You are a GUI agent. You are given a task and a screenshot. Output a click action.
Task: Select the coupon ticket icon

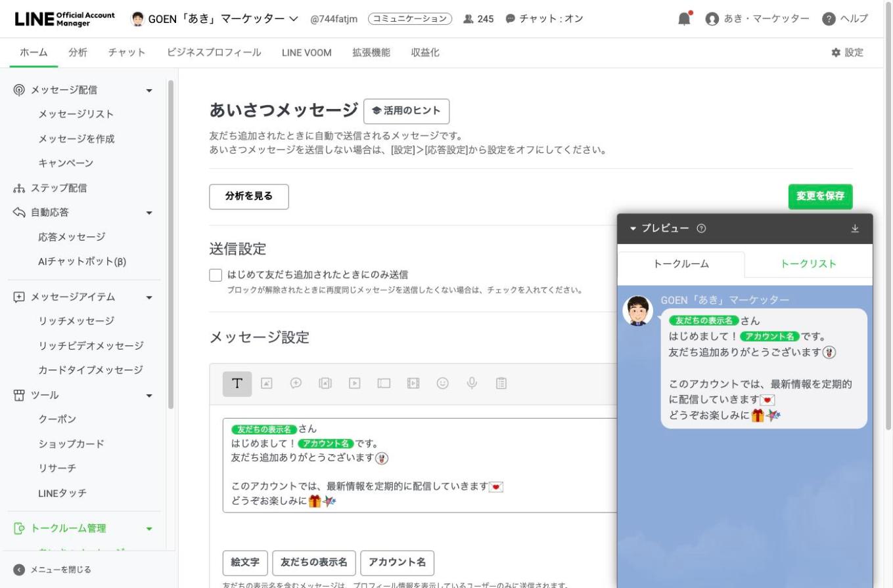point(384,384)
